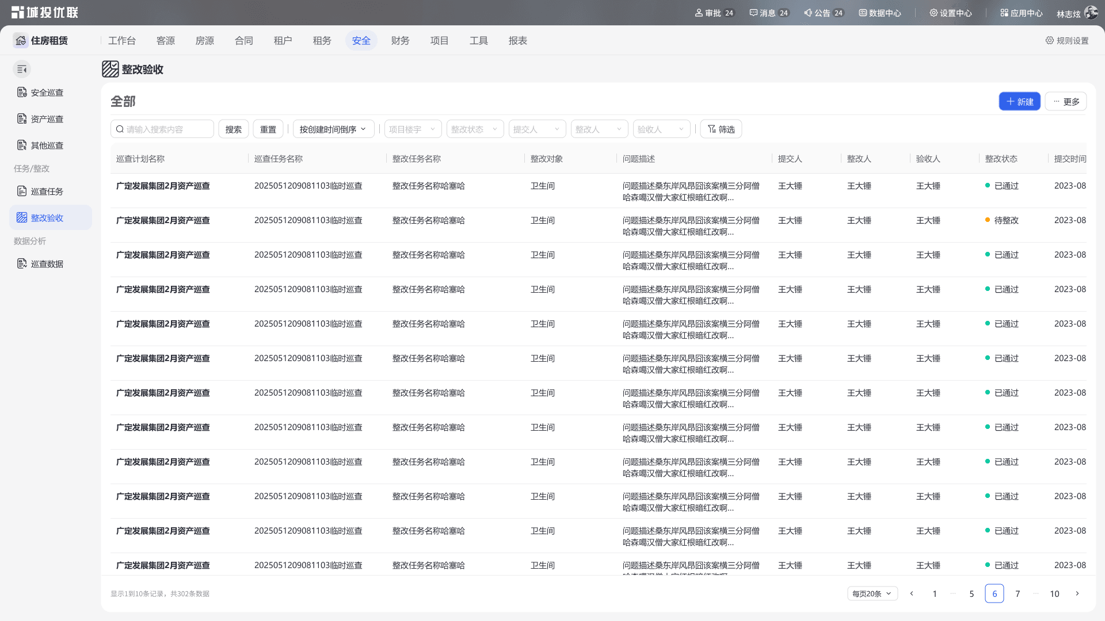
Task: Switch to the 租户 tab
Action: 283,40
